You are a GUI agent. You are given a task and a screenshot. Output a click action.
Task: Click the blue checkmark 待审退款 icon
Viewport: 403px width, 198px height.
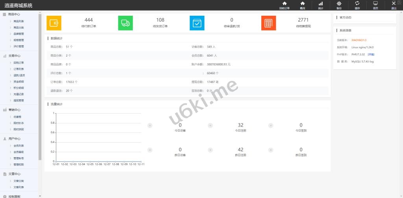pyautogui.click(x=197, y=23)
